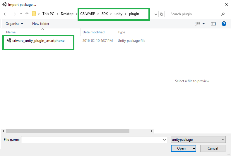Toggle the preview pane

pyautogui.click(x=213, y=24)
